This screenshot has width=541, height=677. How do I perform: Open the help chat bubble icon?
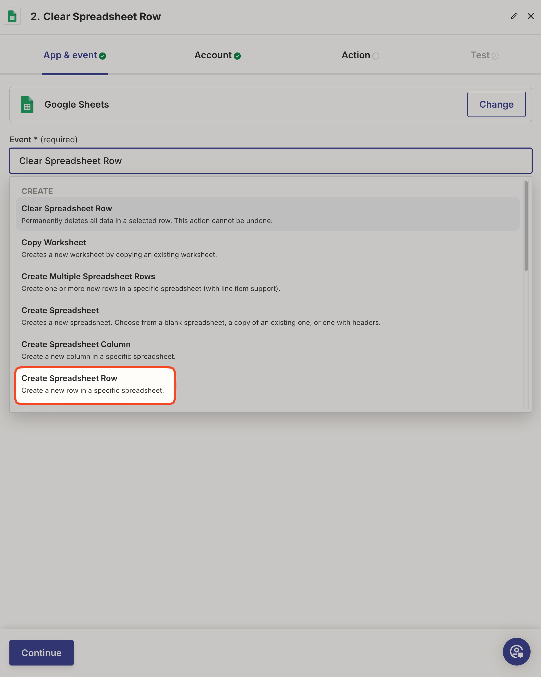pos(516,651)
